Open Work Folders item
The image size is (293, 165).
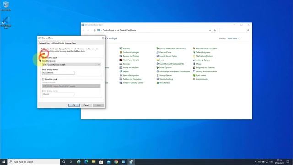163,83
